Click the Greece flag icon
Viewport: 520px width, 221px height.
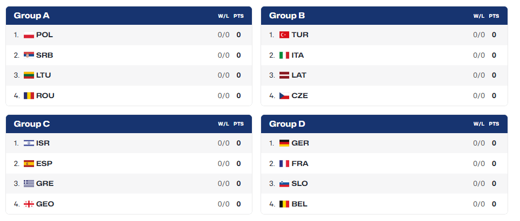29,184
